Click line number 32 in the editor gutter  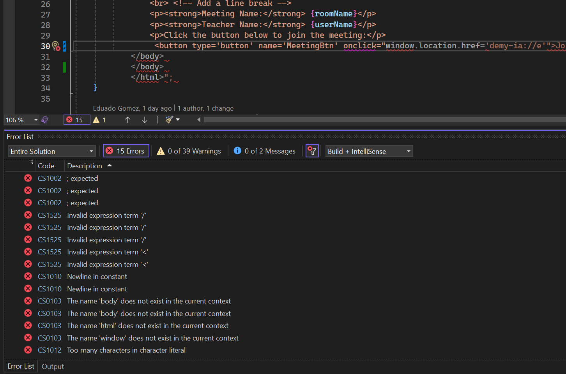[46, 67]
